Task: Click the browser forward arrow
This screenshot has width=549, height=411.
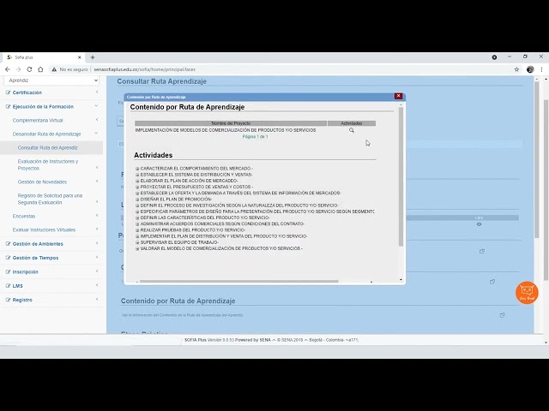Action: click(x=19, y=69)
